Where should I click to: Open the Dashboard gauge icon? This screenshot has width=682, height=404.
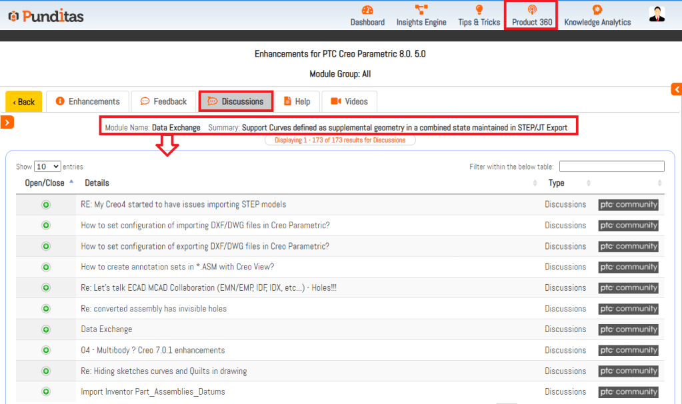click(x=367, y=10)
